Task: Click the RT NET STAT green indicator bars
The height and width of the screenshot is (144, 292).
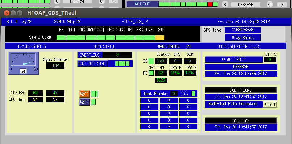Action: [122, 63]
